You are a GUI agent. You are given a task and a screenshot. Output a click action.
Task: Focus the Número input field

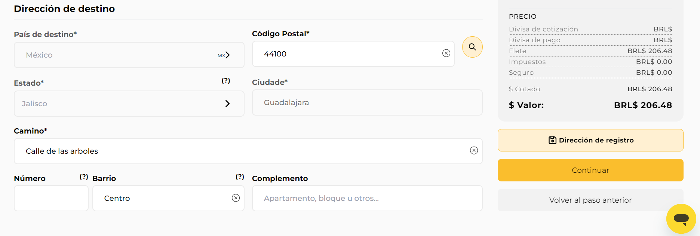point(51,198)
